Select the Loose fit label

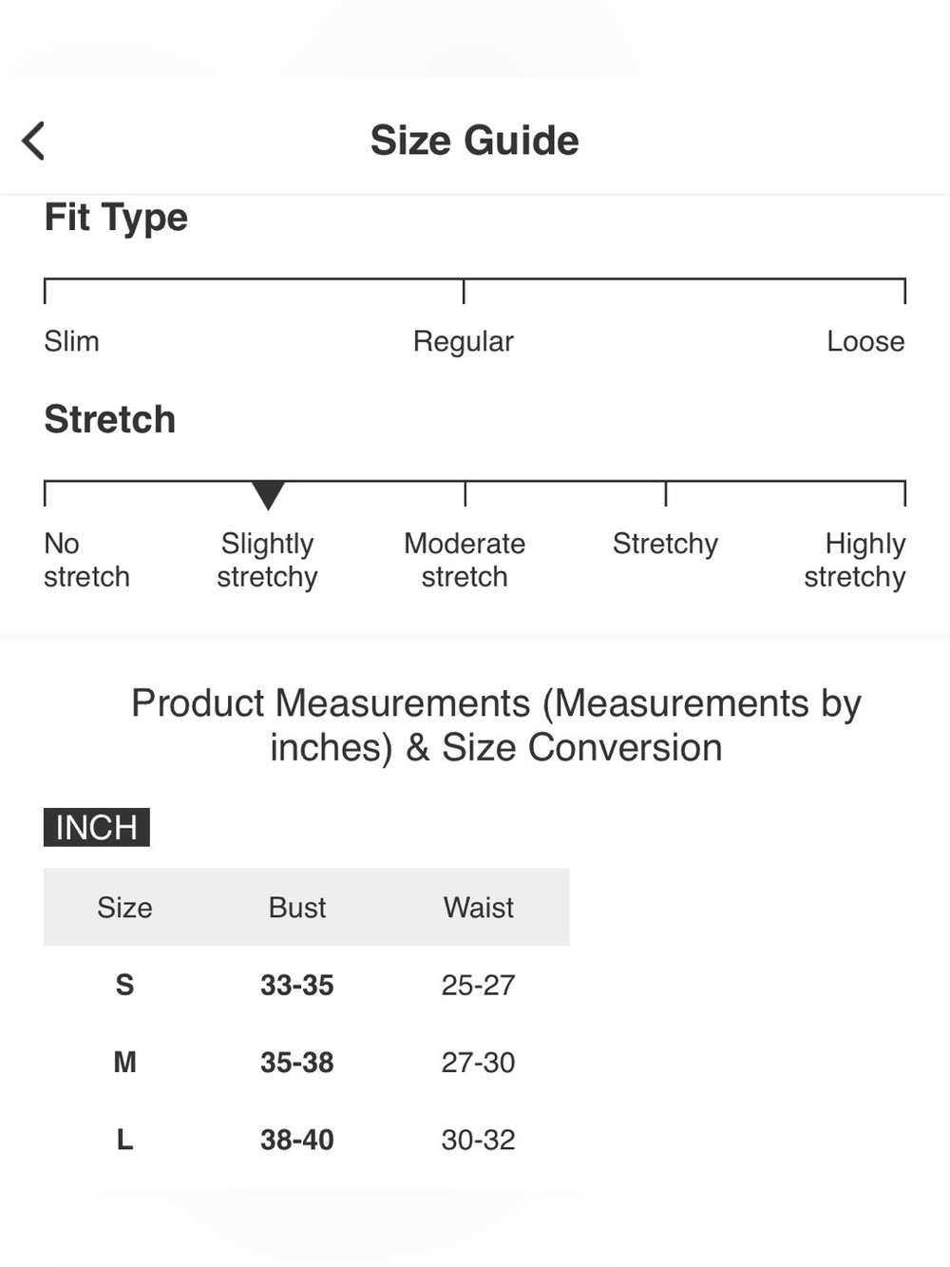pos(865,341)
